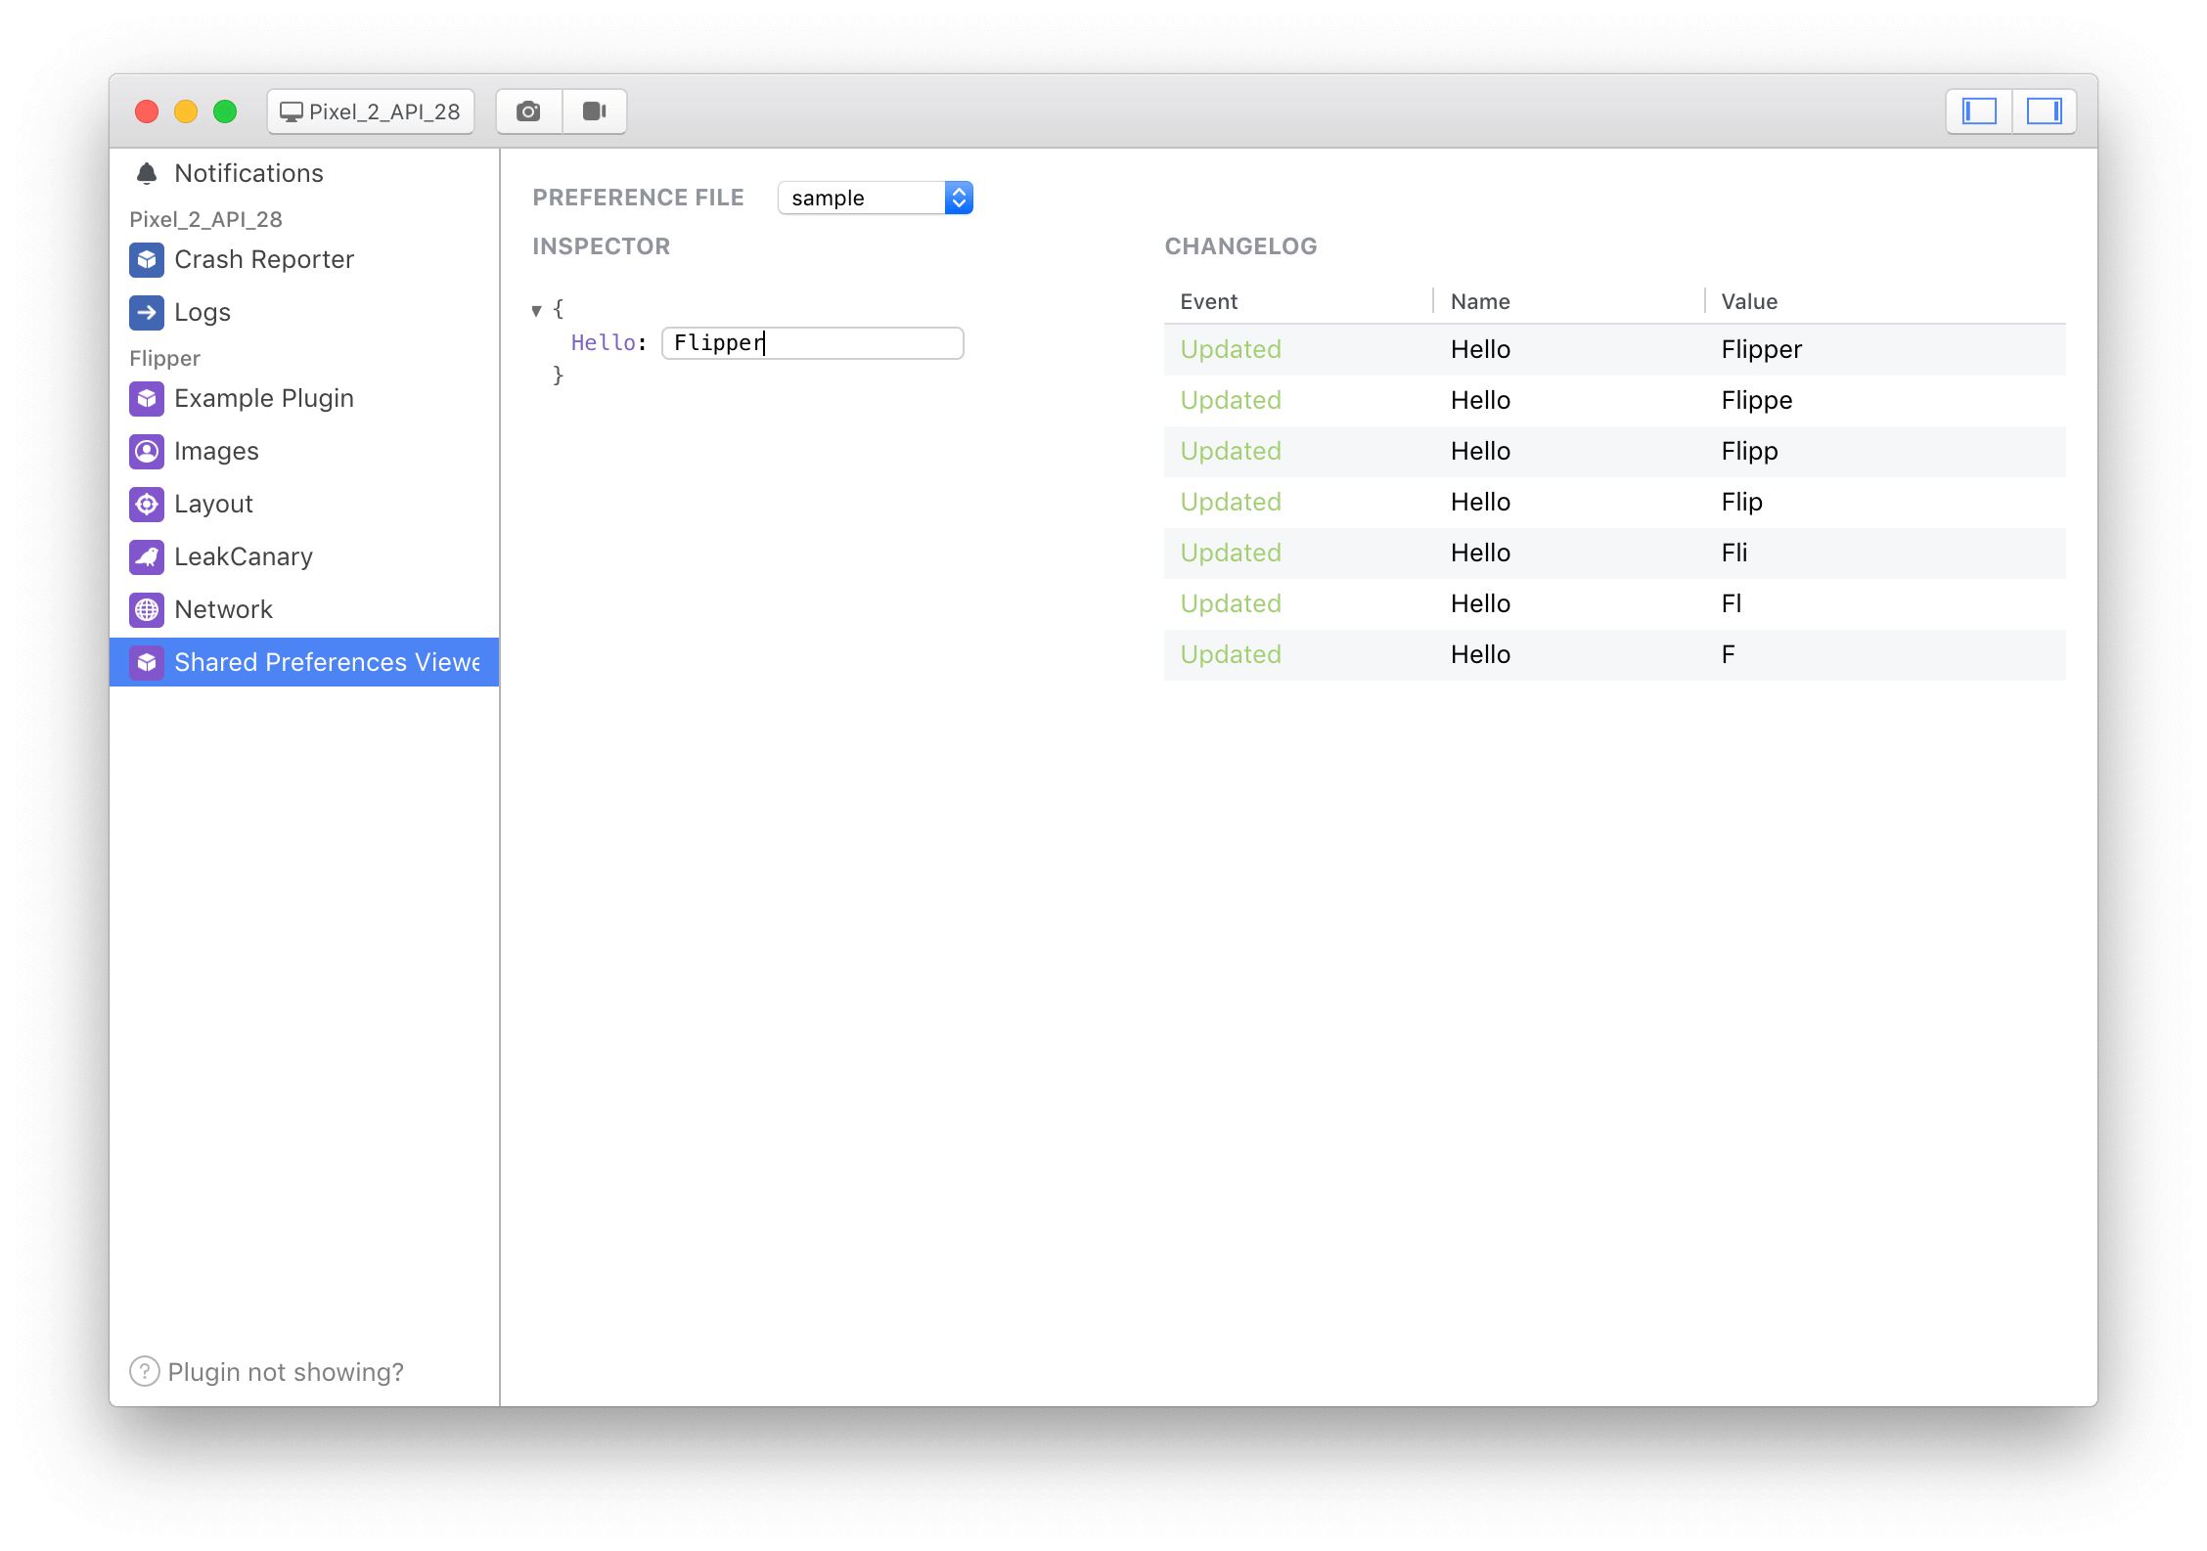
Task: Select the Value column header
Action: (x=1748, y=301)
